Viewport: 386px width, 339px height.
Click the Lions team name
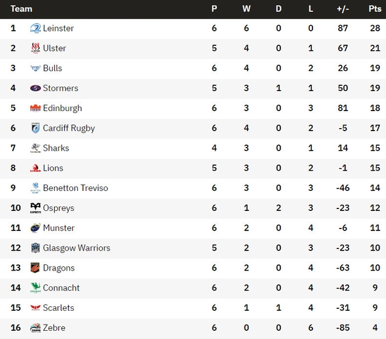[x=53, y=168]
